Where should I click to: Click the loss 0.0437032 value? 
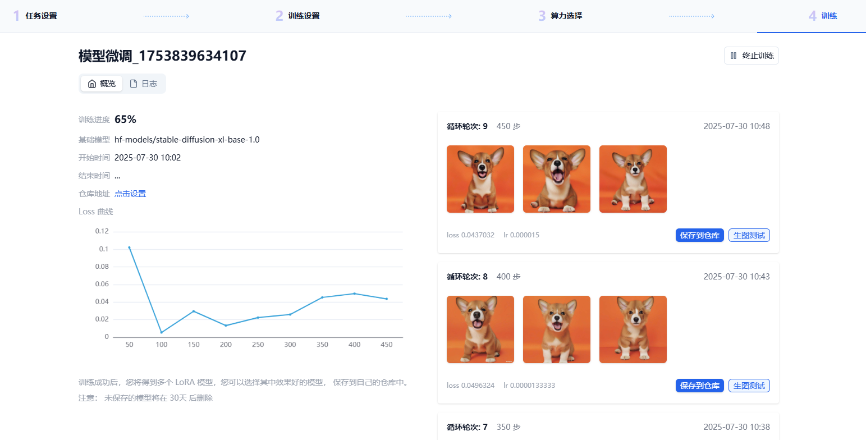click(x=470, y=235)
